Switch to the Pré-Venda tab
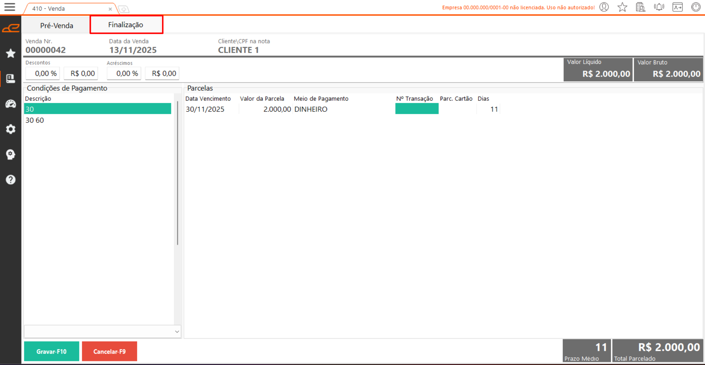The image size is (705, 365). pos(57,25)
